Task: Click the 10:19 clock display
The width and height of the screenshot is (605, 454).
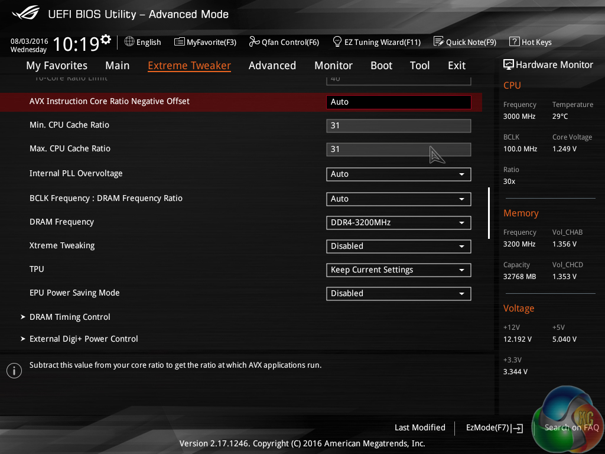Action: (76, 44)
